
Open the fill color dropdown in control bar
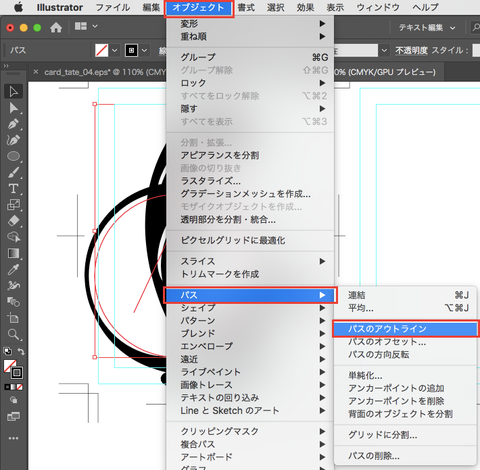click(x=115, y=51)
